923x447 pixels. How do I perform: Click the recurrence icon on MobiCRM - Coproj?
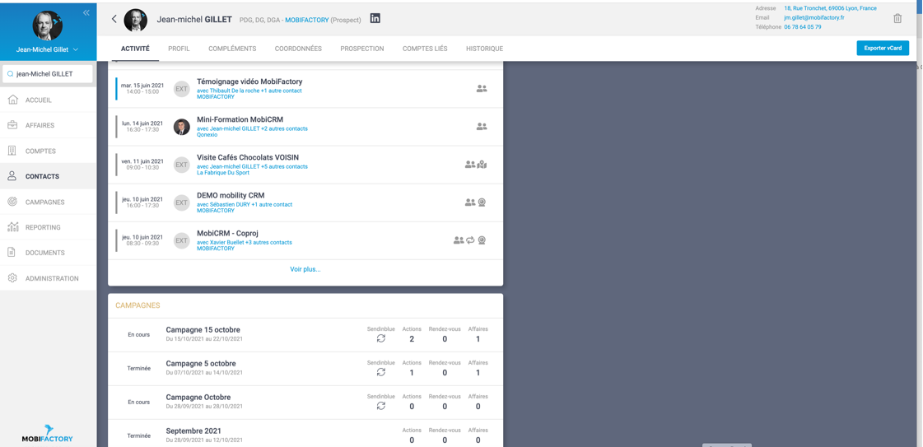click(x=470, y=240)
